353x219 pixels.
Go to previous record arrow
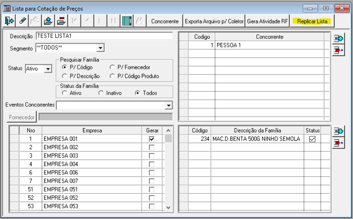coord(87,21)
